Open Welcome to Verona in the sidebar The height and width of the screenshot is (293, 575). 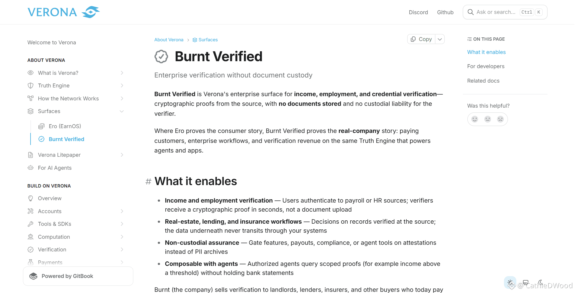click(52, 43)
